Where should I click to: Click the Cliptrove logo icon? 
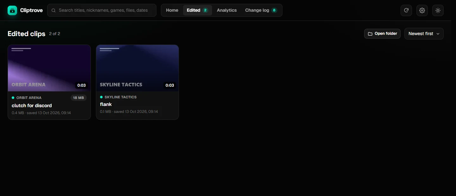click(12, 10)
